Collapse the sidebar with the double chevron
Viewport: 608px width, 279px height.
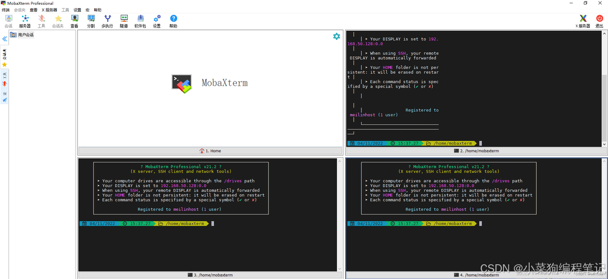pos(5,39)
